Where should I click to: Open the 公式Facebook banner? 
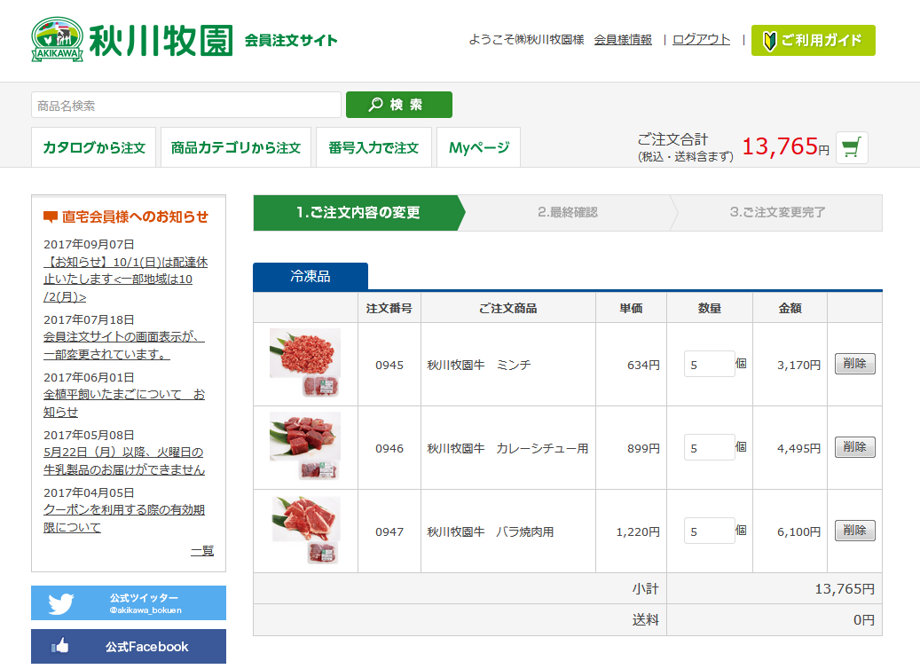click(129, 647)
